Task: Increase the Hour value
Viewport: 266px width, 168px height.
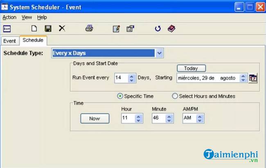Action: click(x=139, y=116)
